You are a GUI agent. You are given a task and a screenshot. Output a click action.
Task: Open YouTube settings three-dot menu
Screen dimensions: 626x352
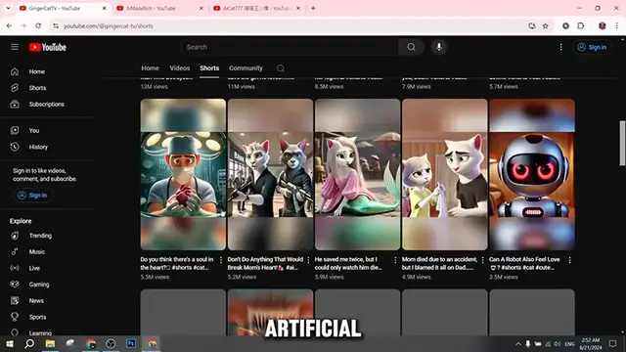[560, 47]
